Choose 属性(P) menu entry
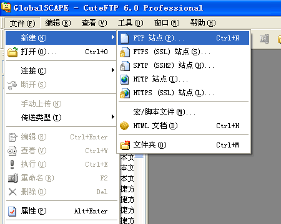Image resolution: width=281 pixels, height=224 pixels. [x=61, y=211]
